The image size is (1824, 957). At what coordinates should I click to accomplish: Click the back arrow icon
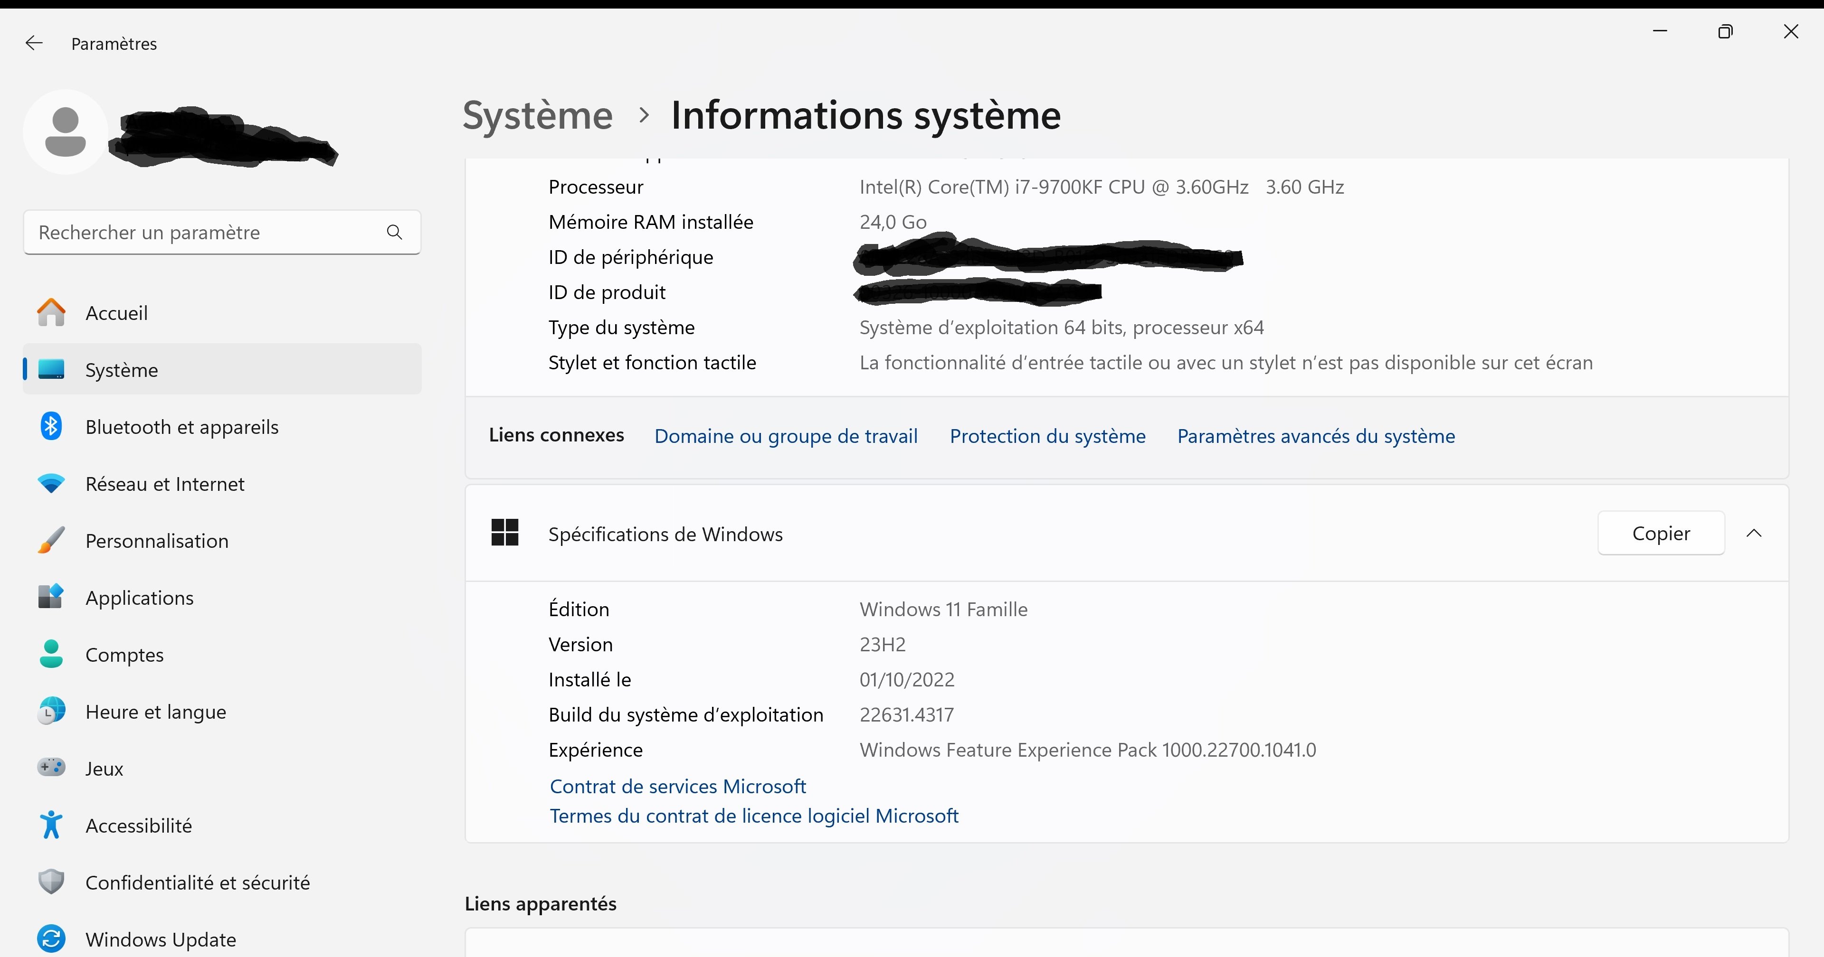point(34,43)
